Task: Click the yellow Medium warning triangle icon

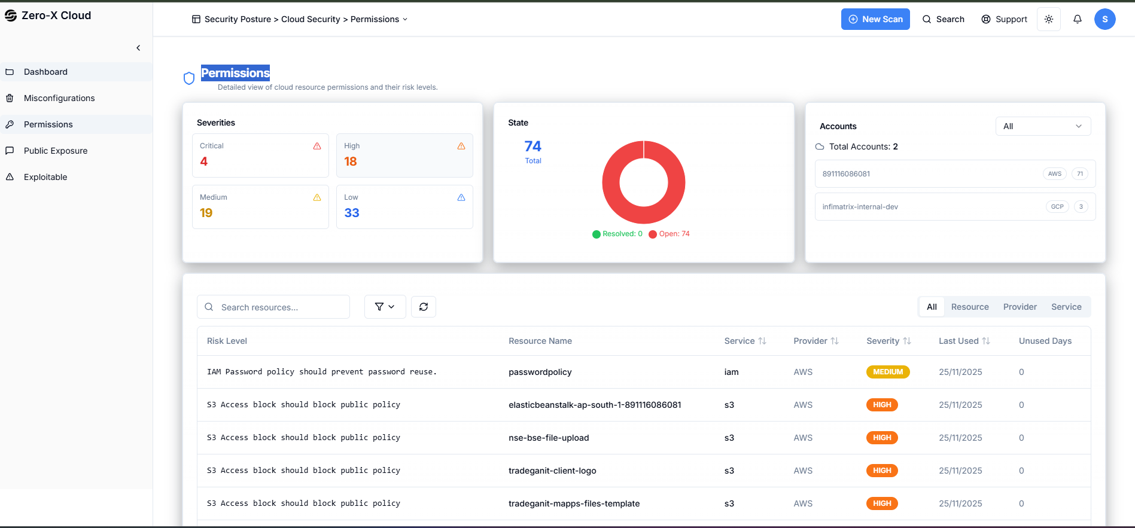Action: coord(317,197)
